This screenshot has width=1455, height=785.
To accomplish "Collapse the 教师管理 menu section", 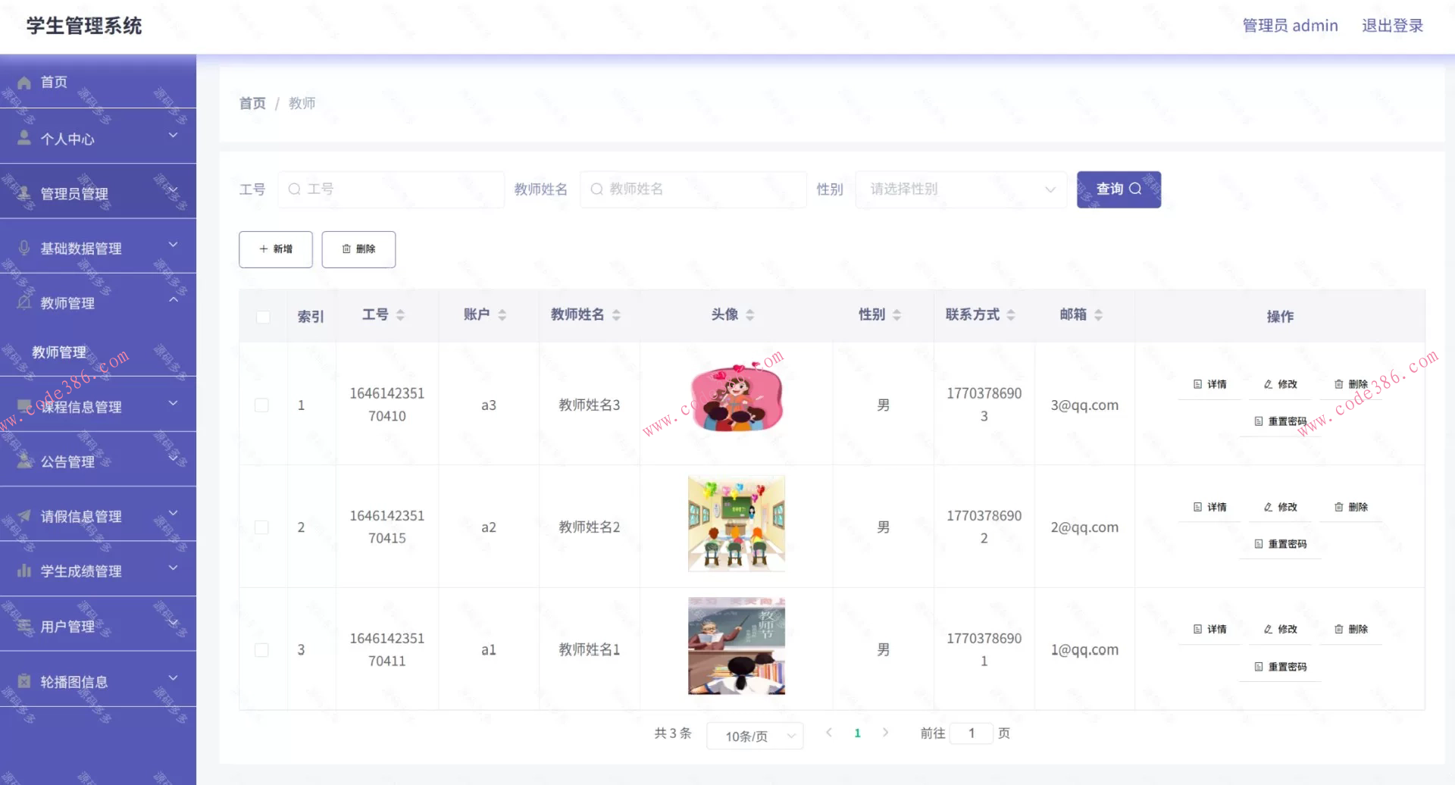I will pos(172,299).
